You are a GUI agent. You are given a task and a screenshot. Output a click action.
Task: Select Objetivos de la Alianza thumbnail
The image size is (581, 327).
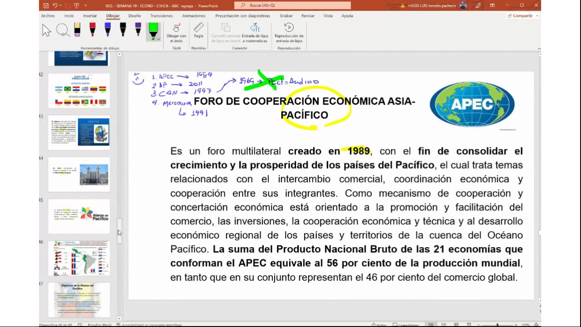point(79,300)
